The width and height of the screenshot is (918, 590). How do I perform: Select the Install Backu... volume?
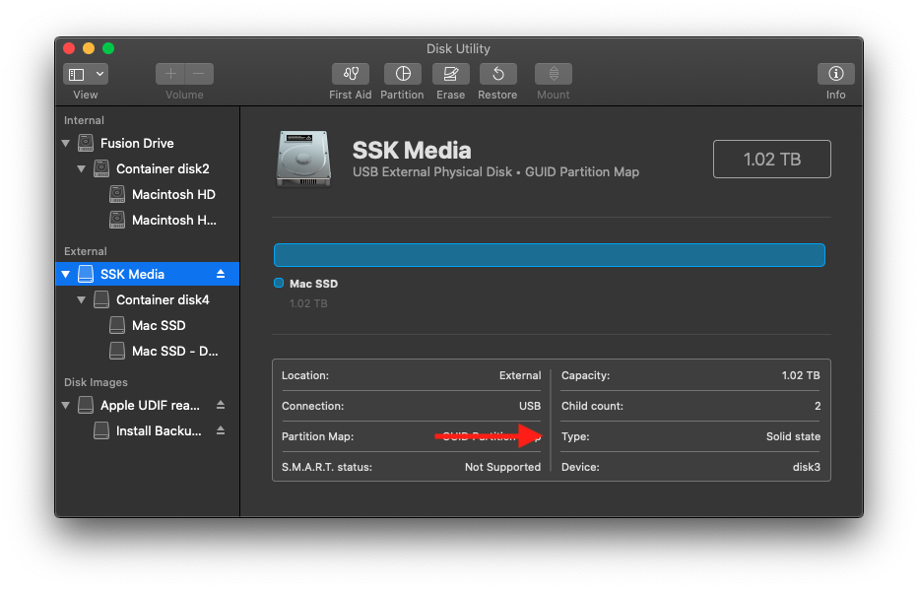click(147, 431)
